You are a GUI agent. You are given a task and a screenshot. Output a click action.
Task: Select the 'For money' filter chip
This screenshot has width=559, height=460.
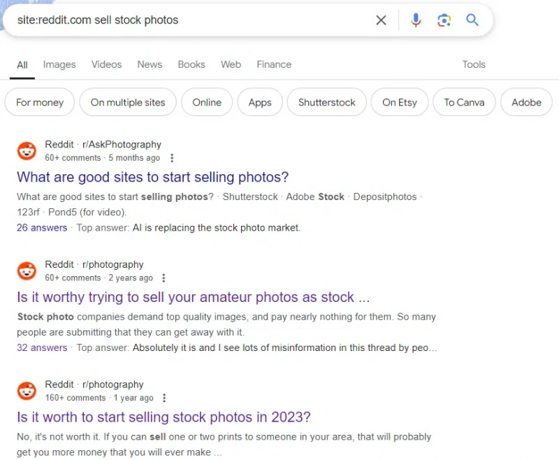click(x=40, y=102)
